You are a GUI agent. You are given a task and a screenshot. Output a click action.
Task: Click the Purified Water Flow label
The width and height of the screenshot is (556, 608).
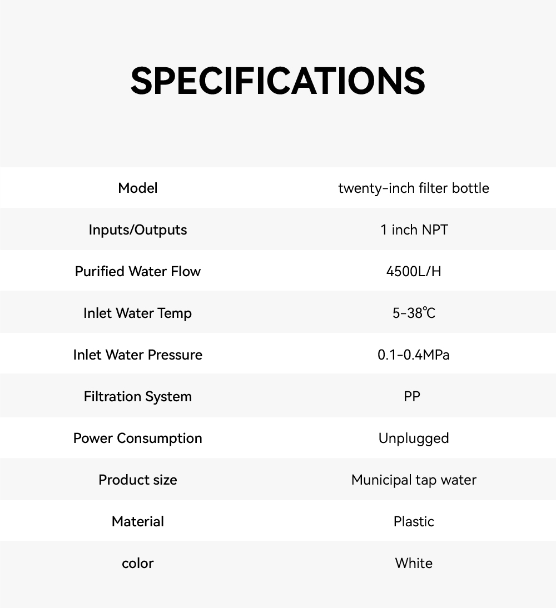point(138,271)
